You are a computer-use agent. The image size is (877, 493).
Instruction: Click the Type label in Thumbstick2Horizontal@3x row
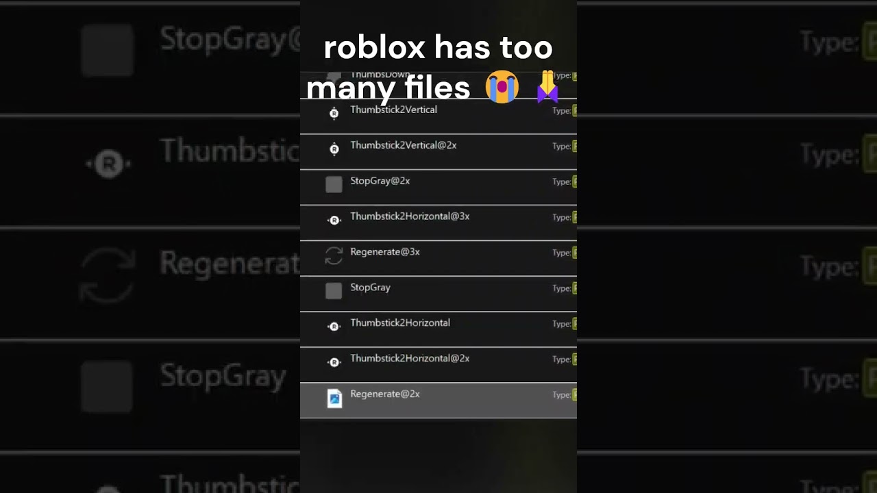pyautogui.click(x=561, y=218)
